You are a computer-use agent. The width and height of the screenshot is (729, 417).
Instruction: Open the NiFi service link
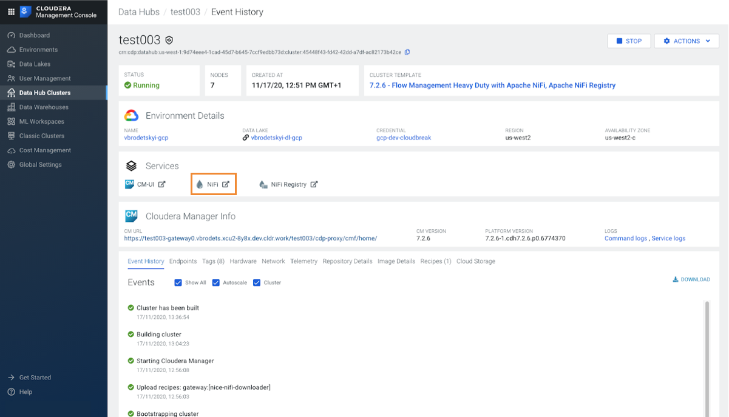213,184
